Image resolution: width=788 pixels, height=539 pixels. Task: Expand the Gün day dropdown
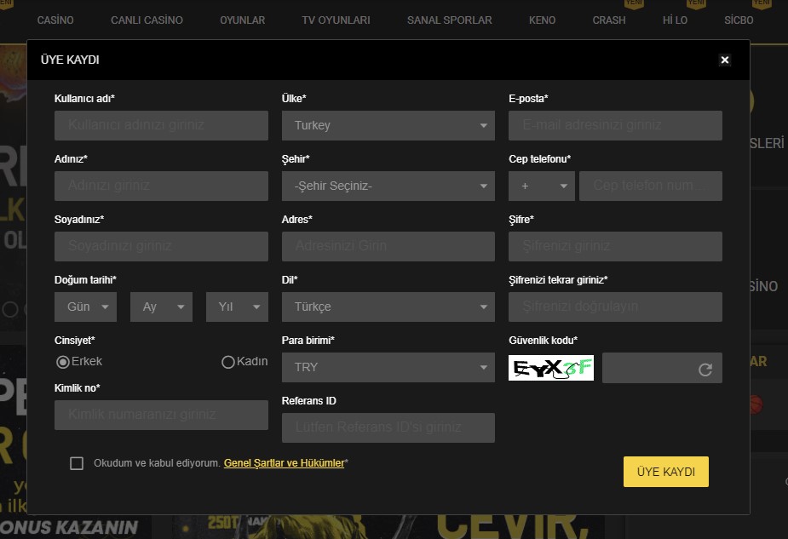click(85, 307)
